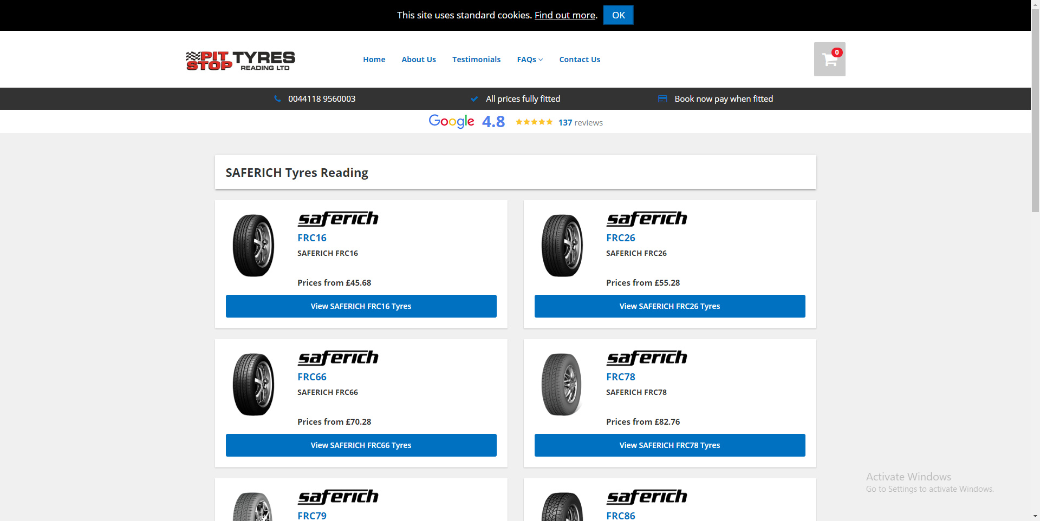
Task: Expand the FAQs dropdown menu
Action: coord(530,60)
